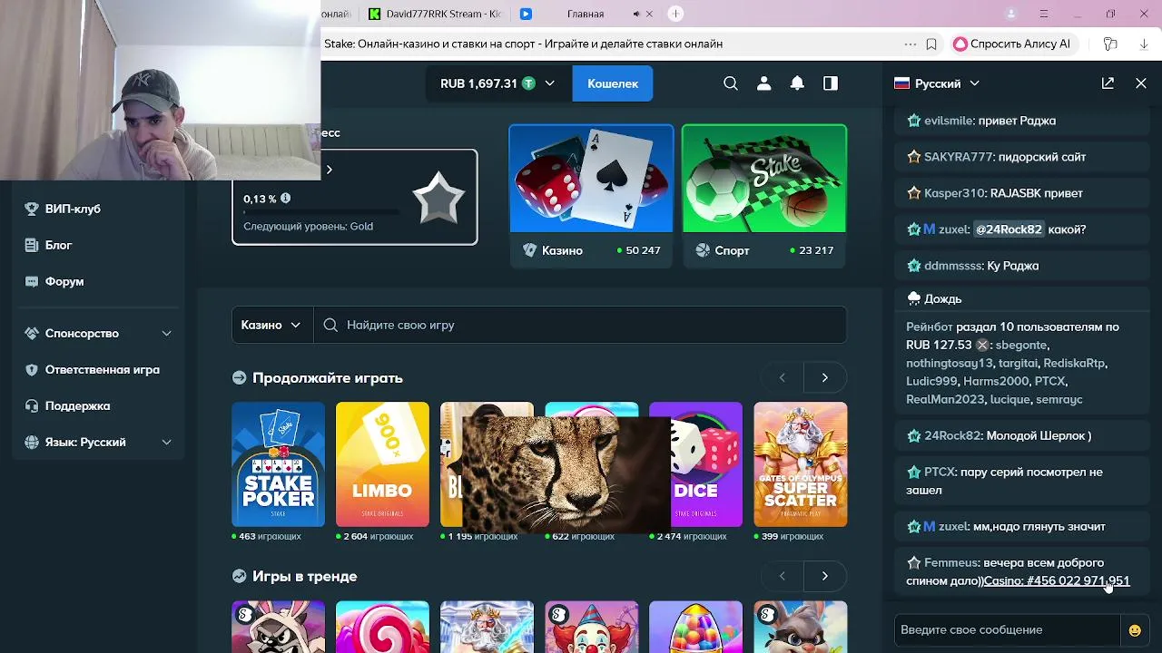Open the Casino: #456 022 971,951 link
Image resolution: width=1162 pixels, height=653 pixels.
pos(1056,580)
